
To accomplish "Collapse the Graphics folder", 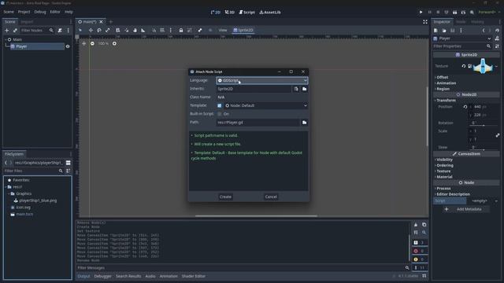I will pyautogui.click(x=9, y=194).
